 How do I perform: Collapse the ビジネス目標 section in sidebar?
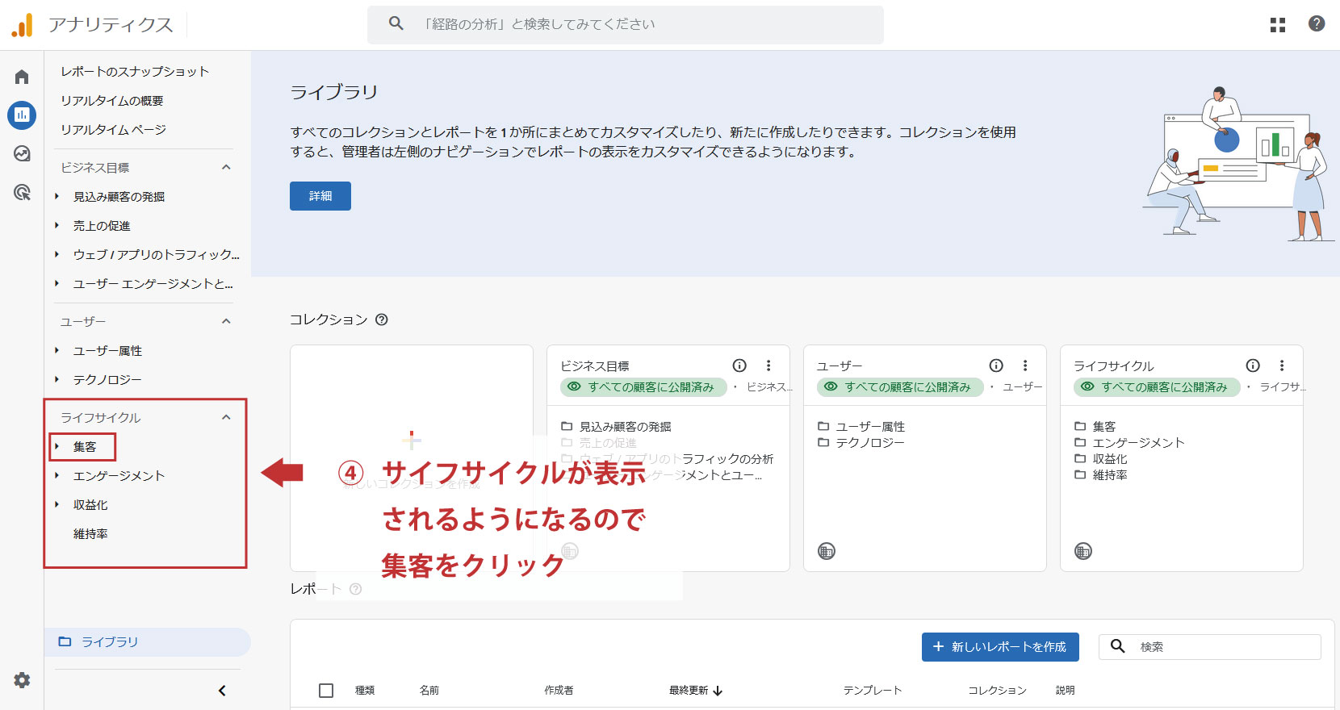pos(226,168)
